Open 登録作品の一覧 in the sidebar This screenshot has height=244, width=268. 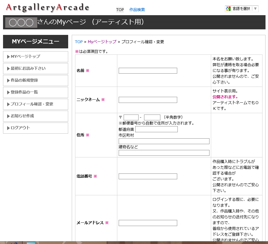pyautogui.click(x=36, y=92)
